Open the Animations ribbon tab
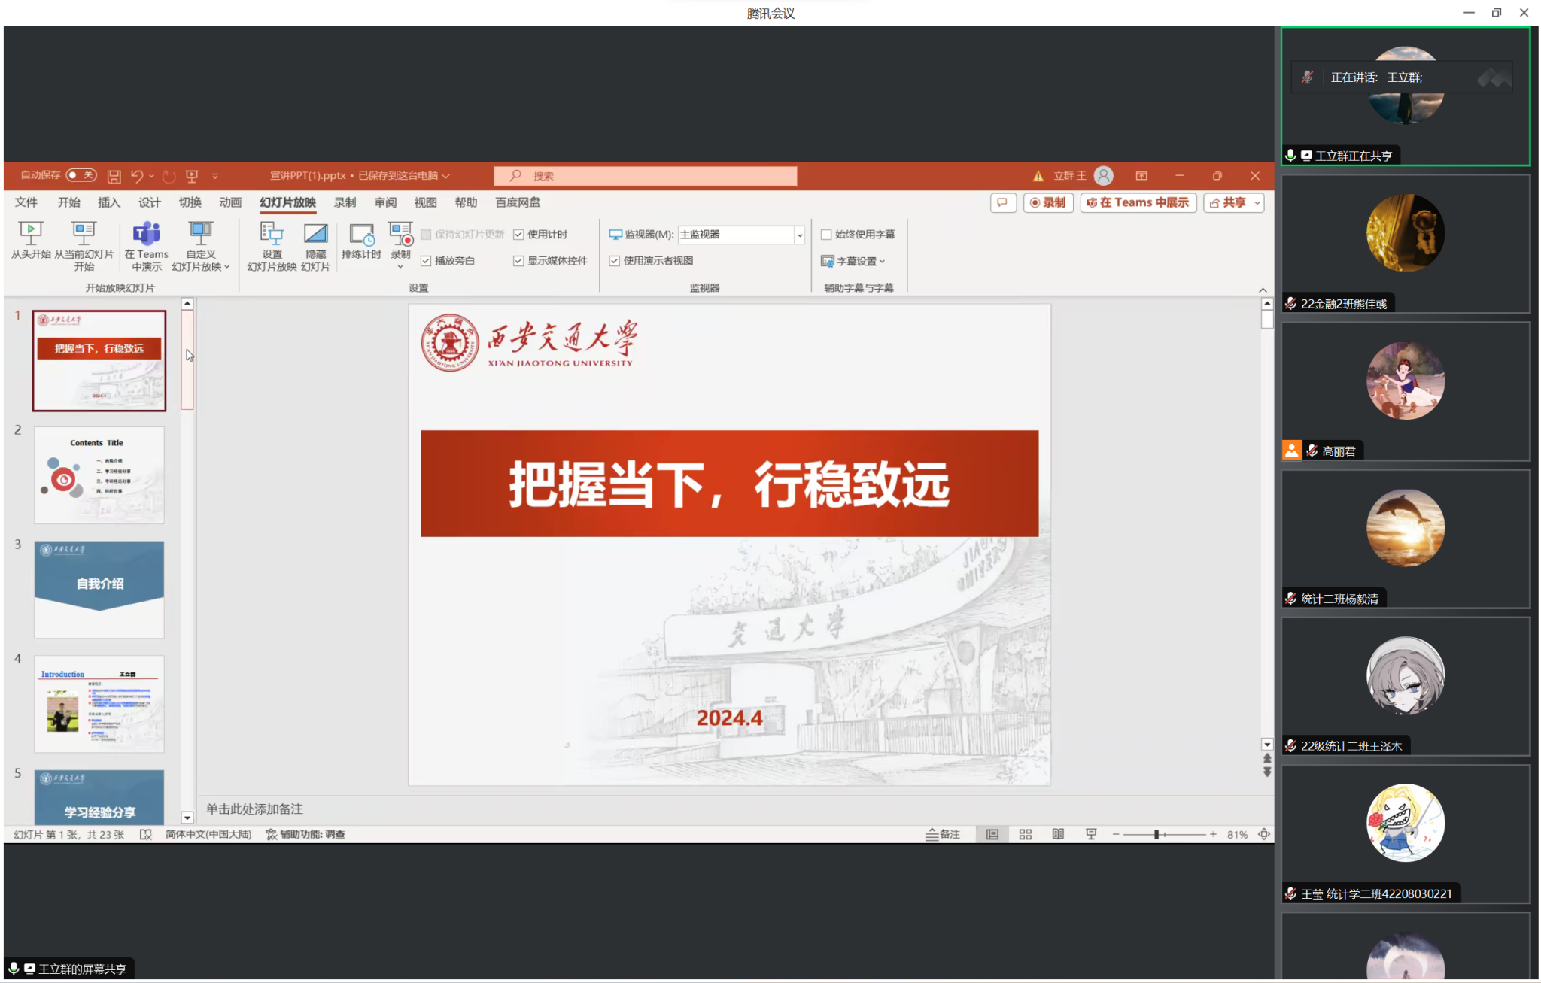Image resolution: width=1541 pixels, height=983 pixels. coord(230,202)
